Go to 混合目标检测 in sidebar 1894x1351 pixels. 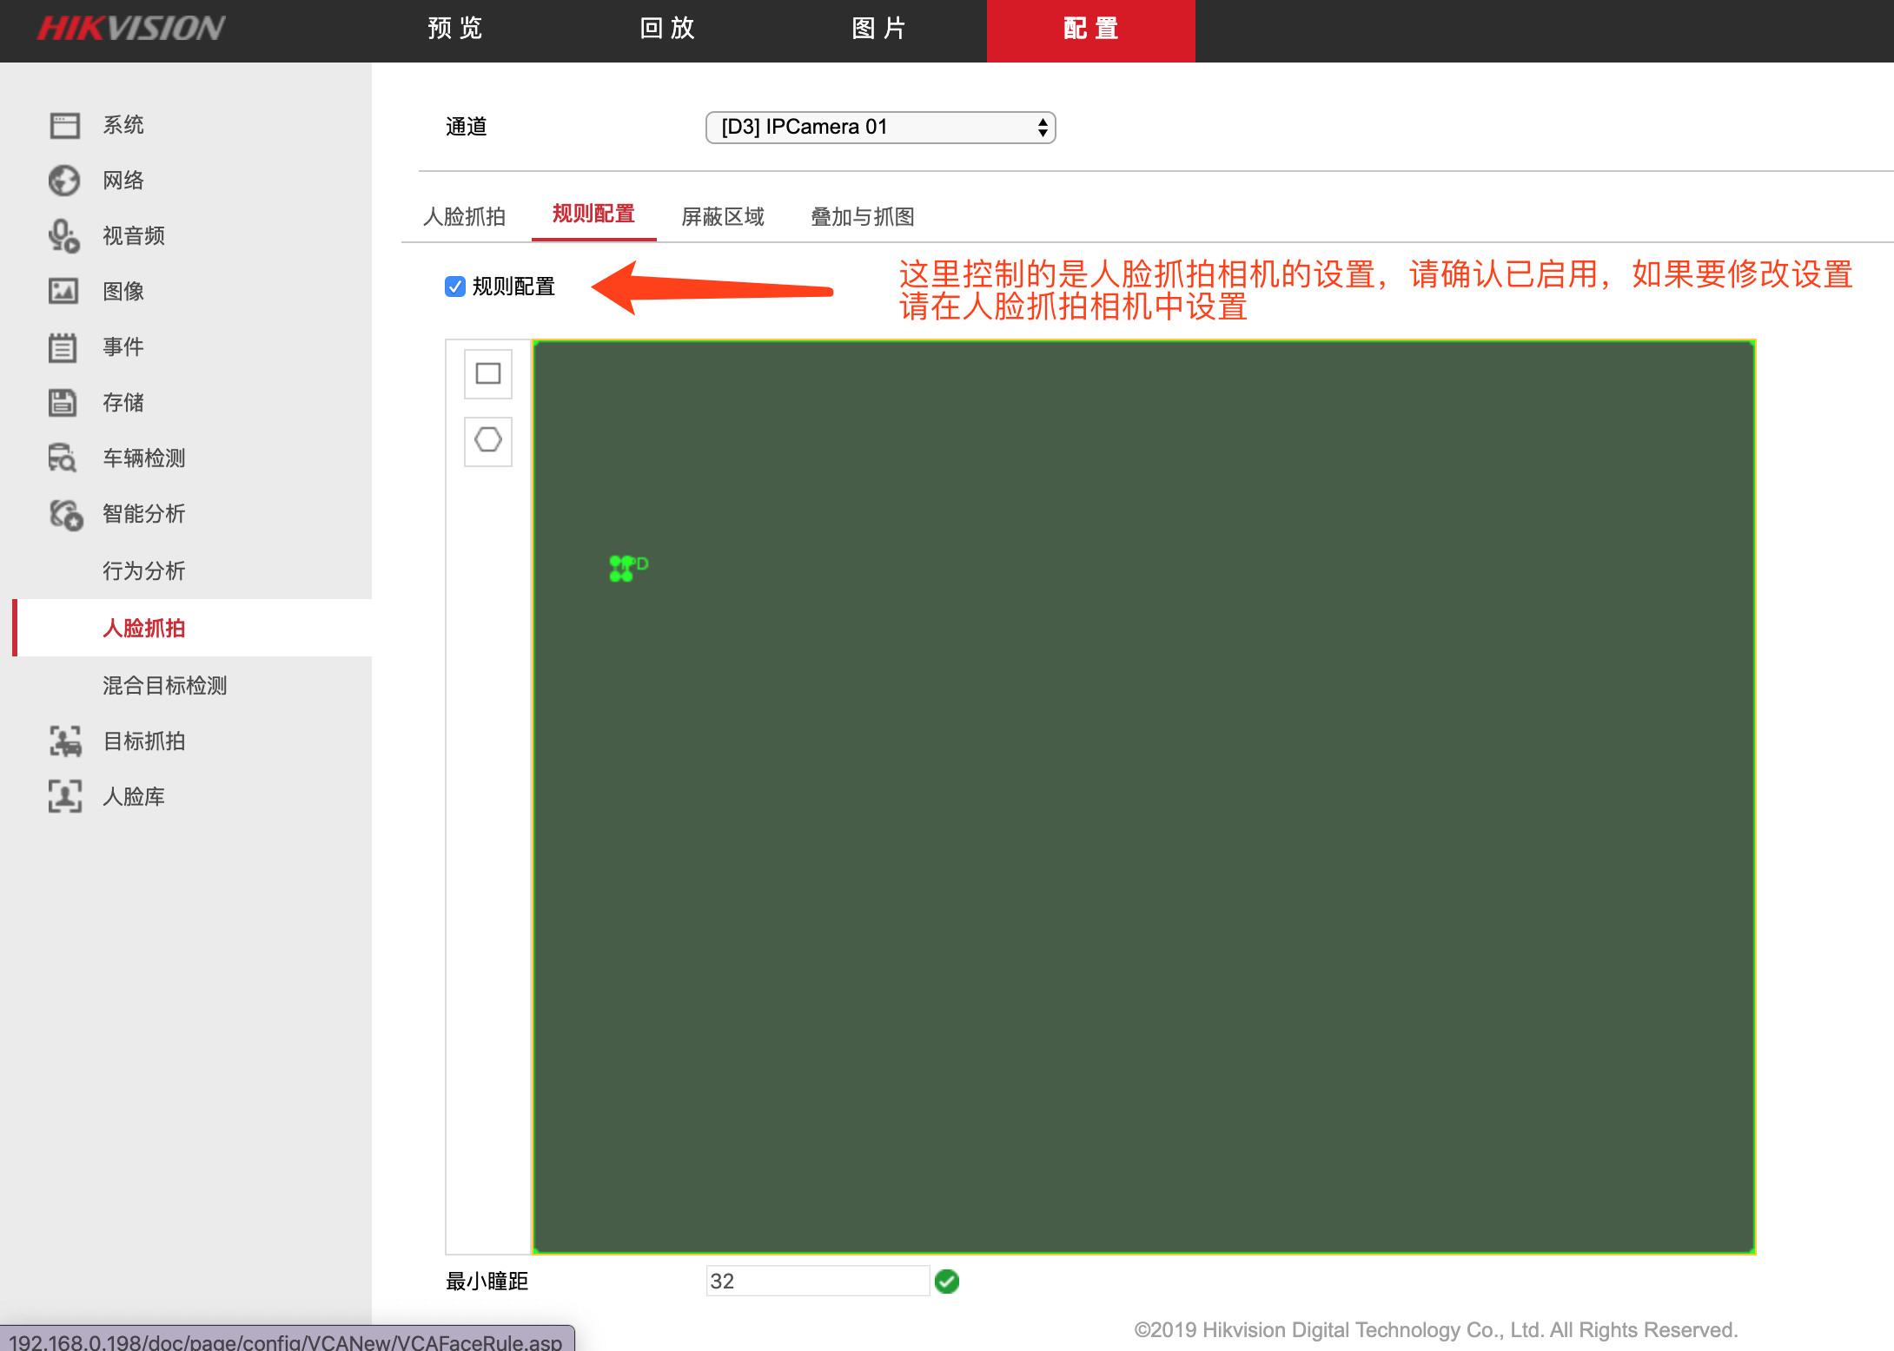pyautogui.click(x=164, y=686)
